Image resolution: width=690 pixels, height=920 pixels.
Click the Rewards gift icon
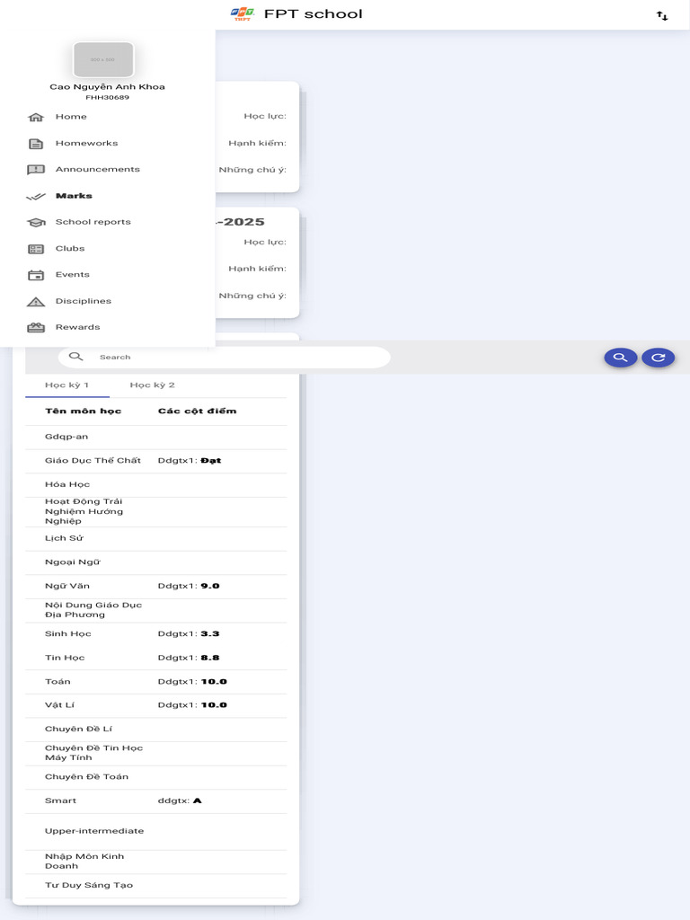click(x=36, y=327)
